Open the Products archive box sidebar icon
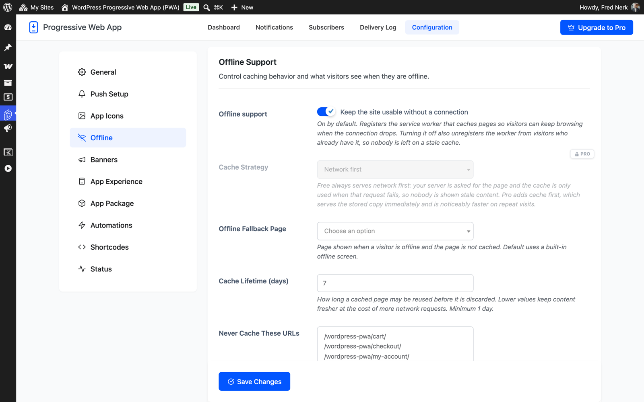The height and width of the screenshot is (402, 644). (x=8, y=83)
